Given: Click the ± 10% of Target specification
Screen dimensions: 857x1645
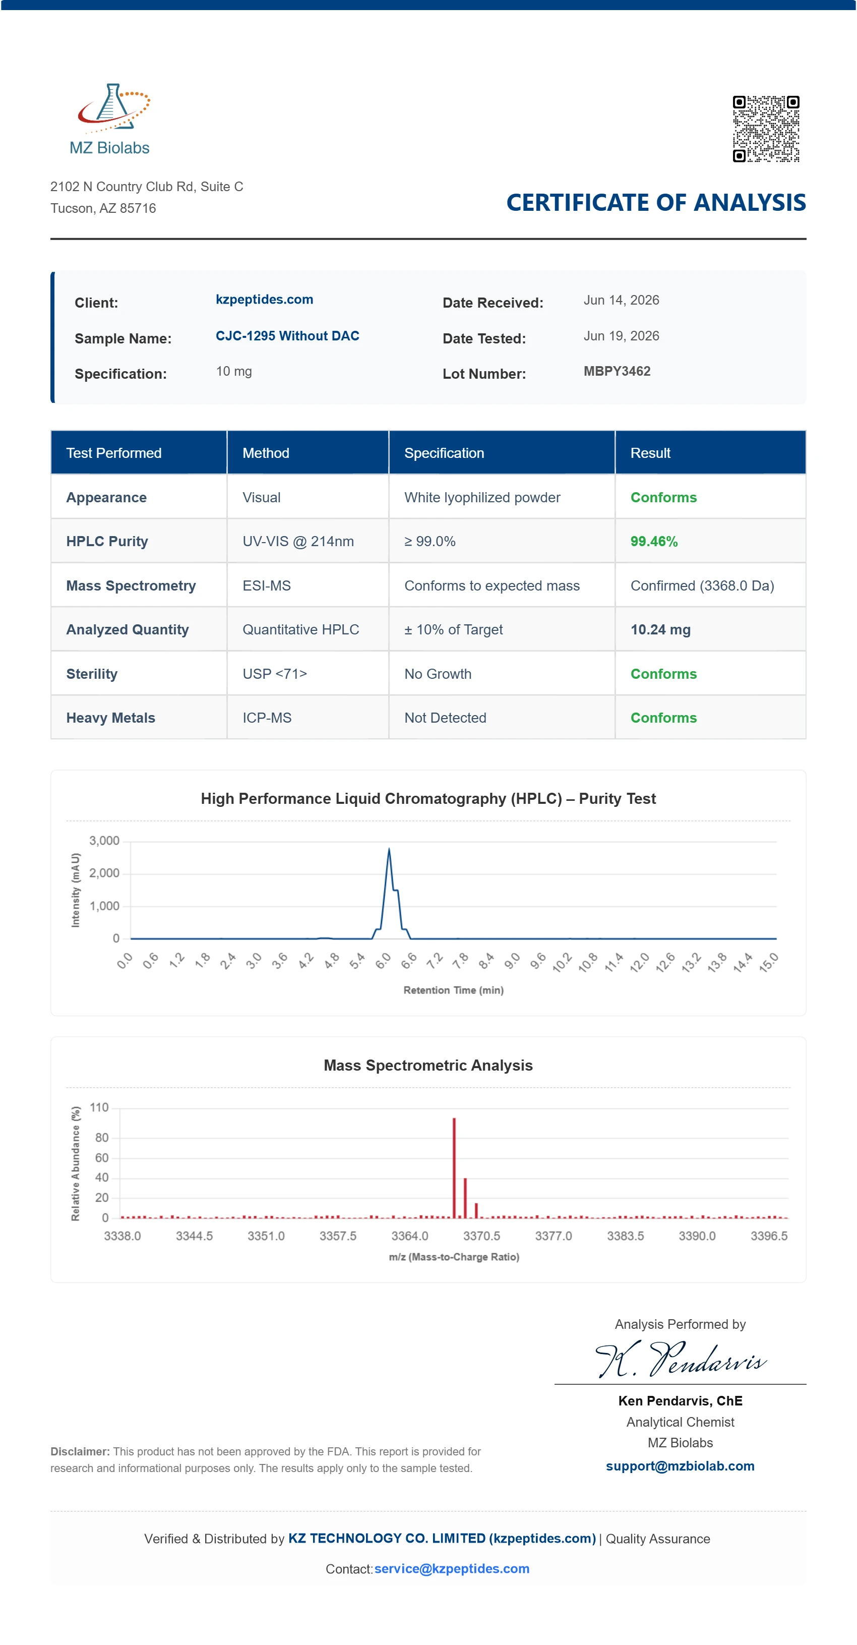Looking at the screenshot, I should tap(453, 630).
